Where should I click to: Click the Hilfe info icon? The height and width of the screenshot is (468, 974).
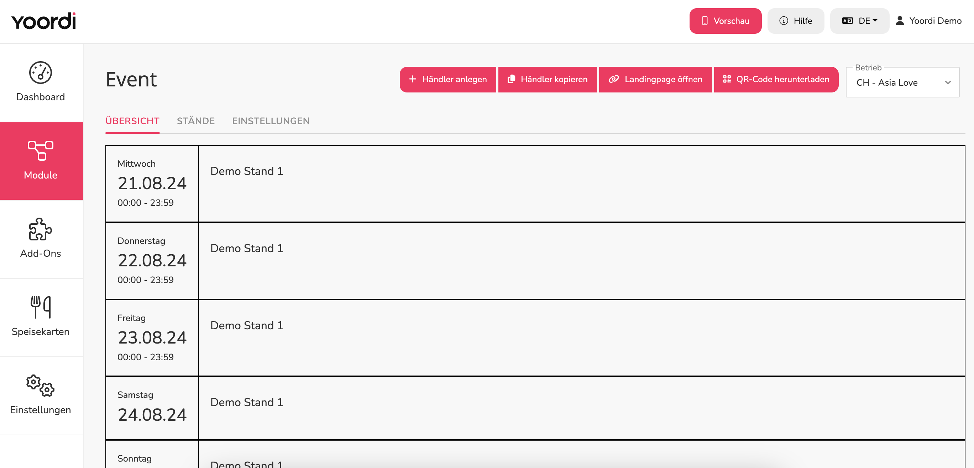(784, 21)
